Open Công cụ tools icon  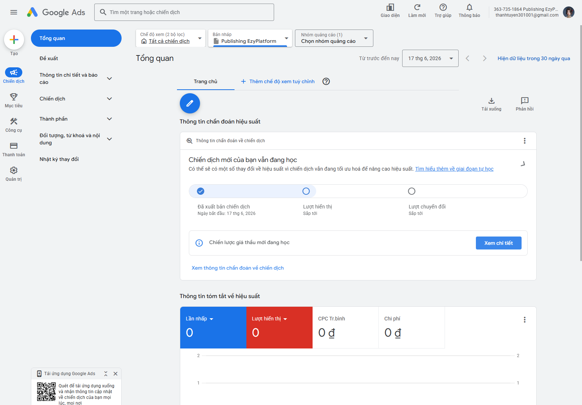[14, 121]
